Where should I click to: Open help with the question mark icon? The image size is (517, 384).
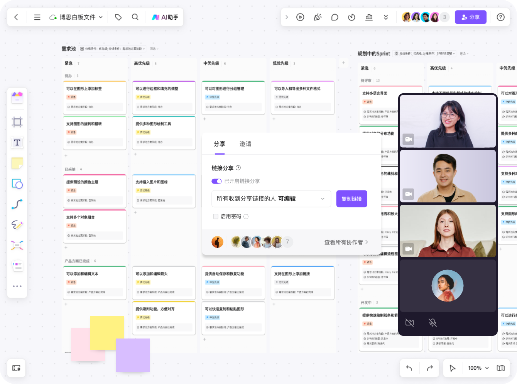501,17
